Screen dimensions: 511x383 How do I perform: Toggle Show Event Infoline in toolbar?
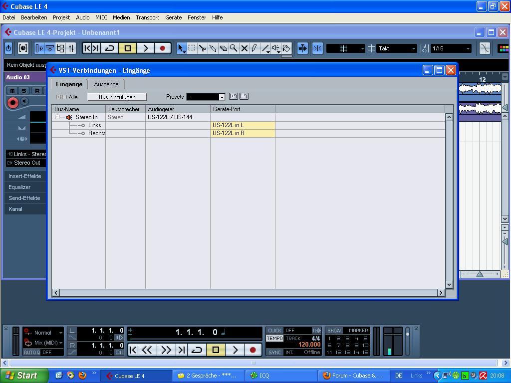click(50, 48)
